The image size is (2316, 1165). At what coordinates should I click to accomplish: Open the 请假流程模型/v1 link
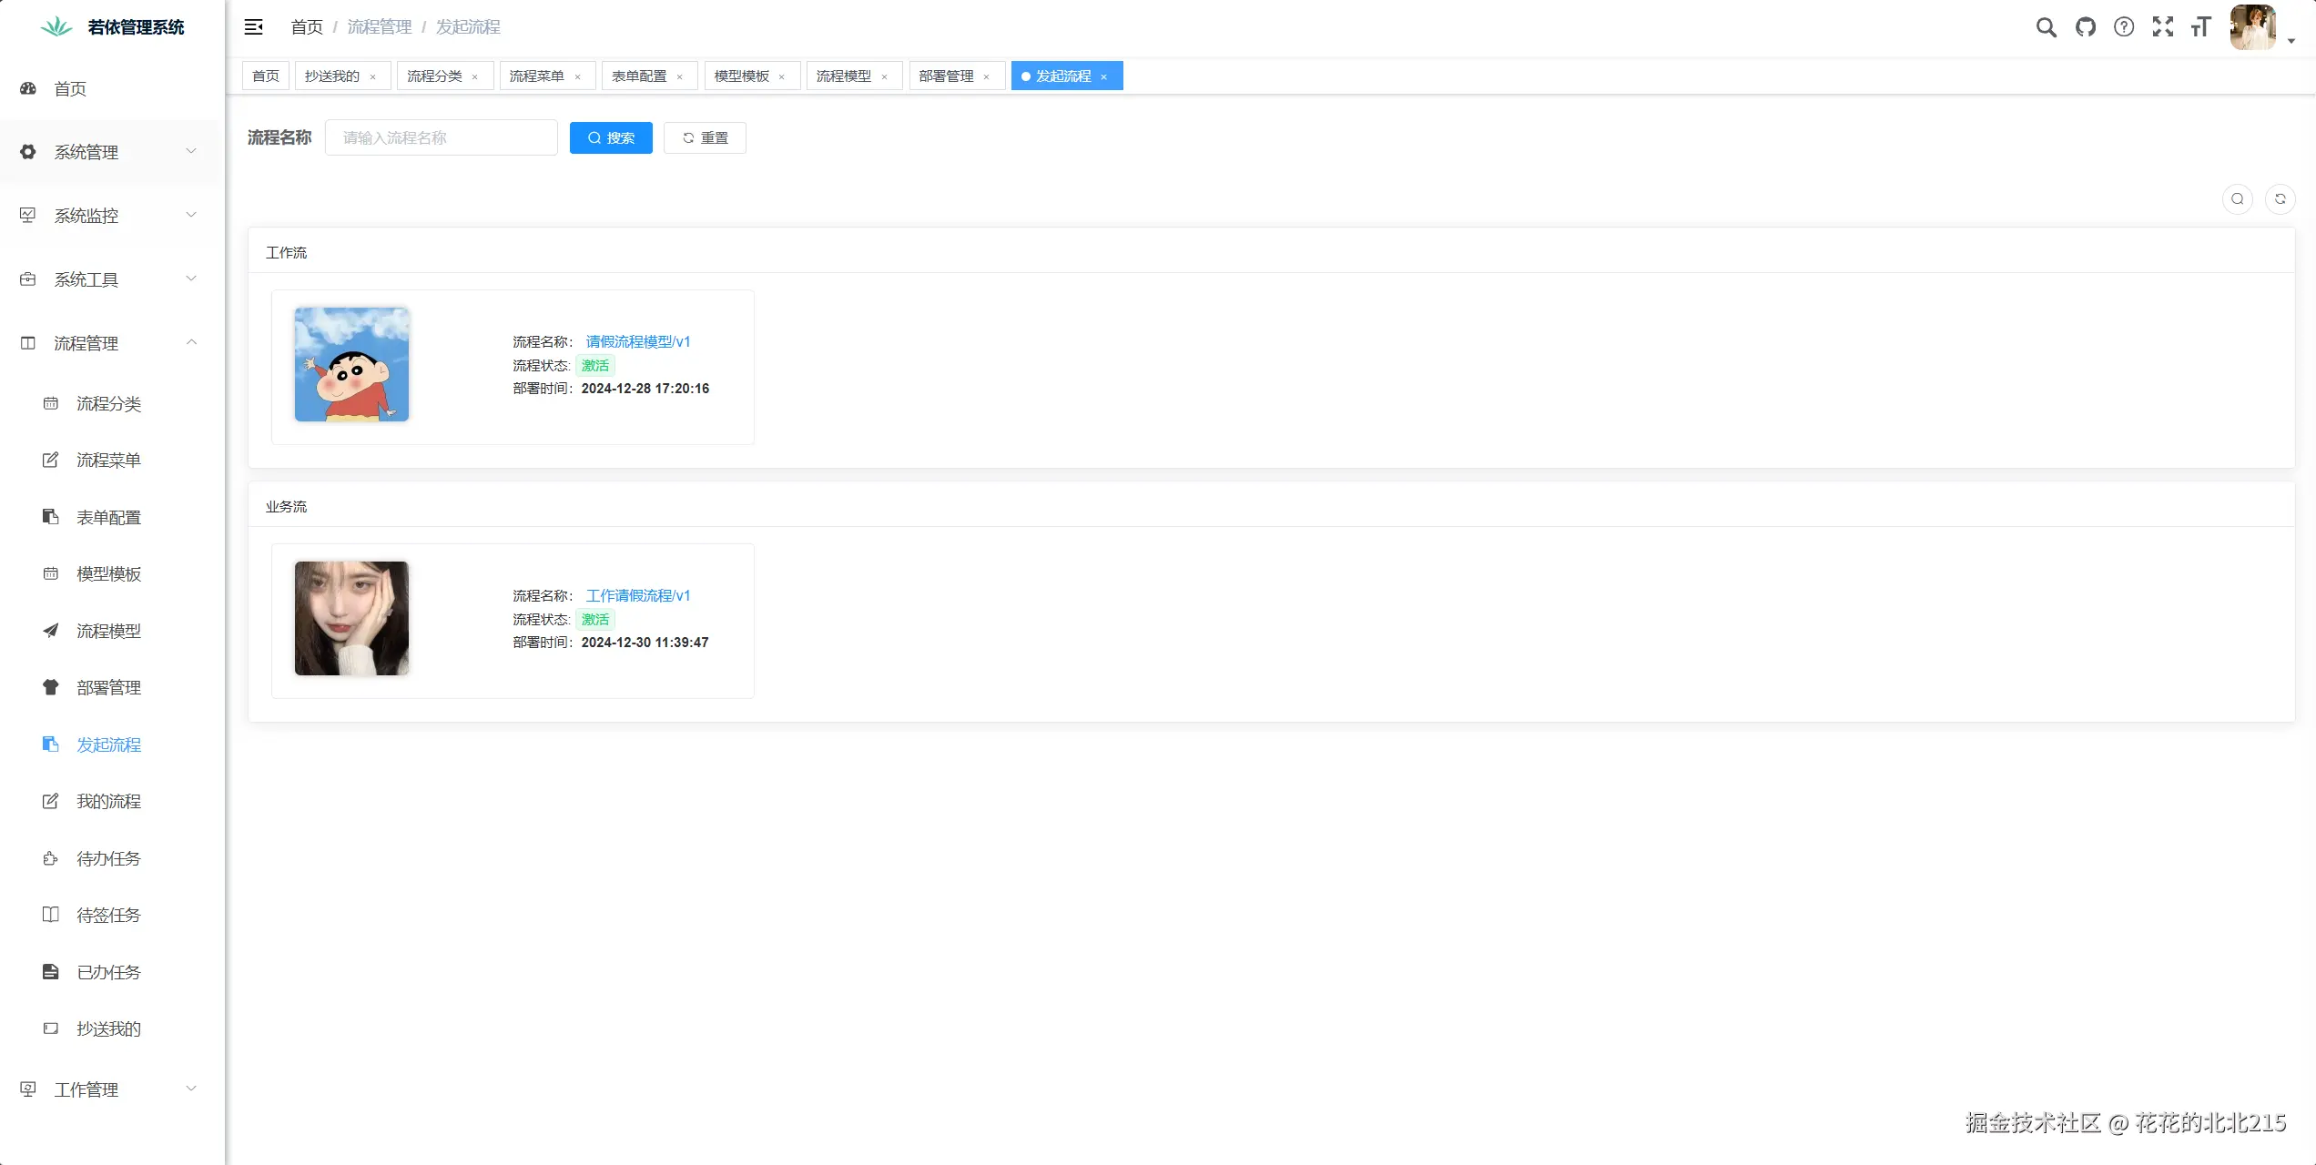point(637,342)
